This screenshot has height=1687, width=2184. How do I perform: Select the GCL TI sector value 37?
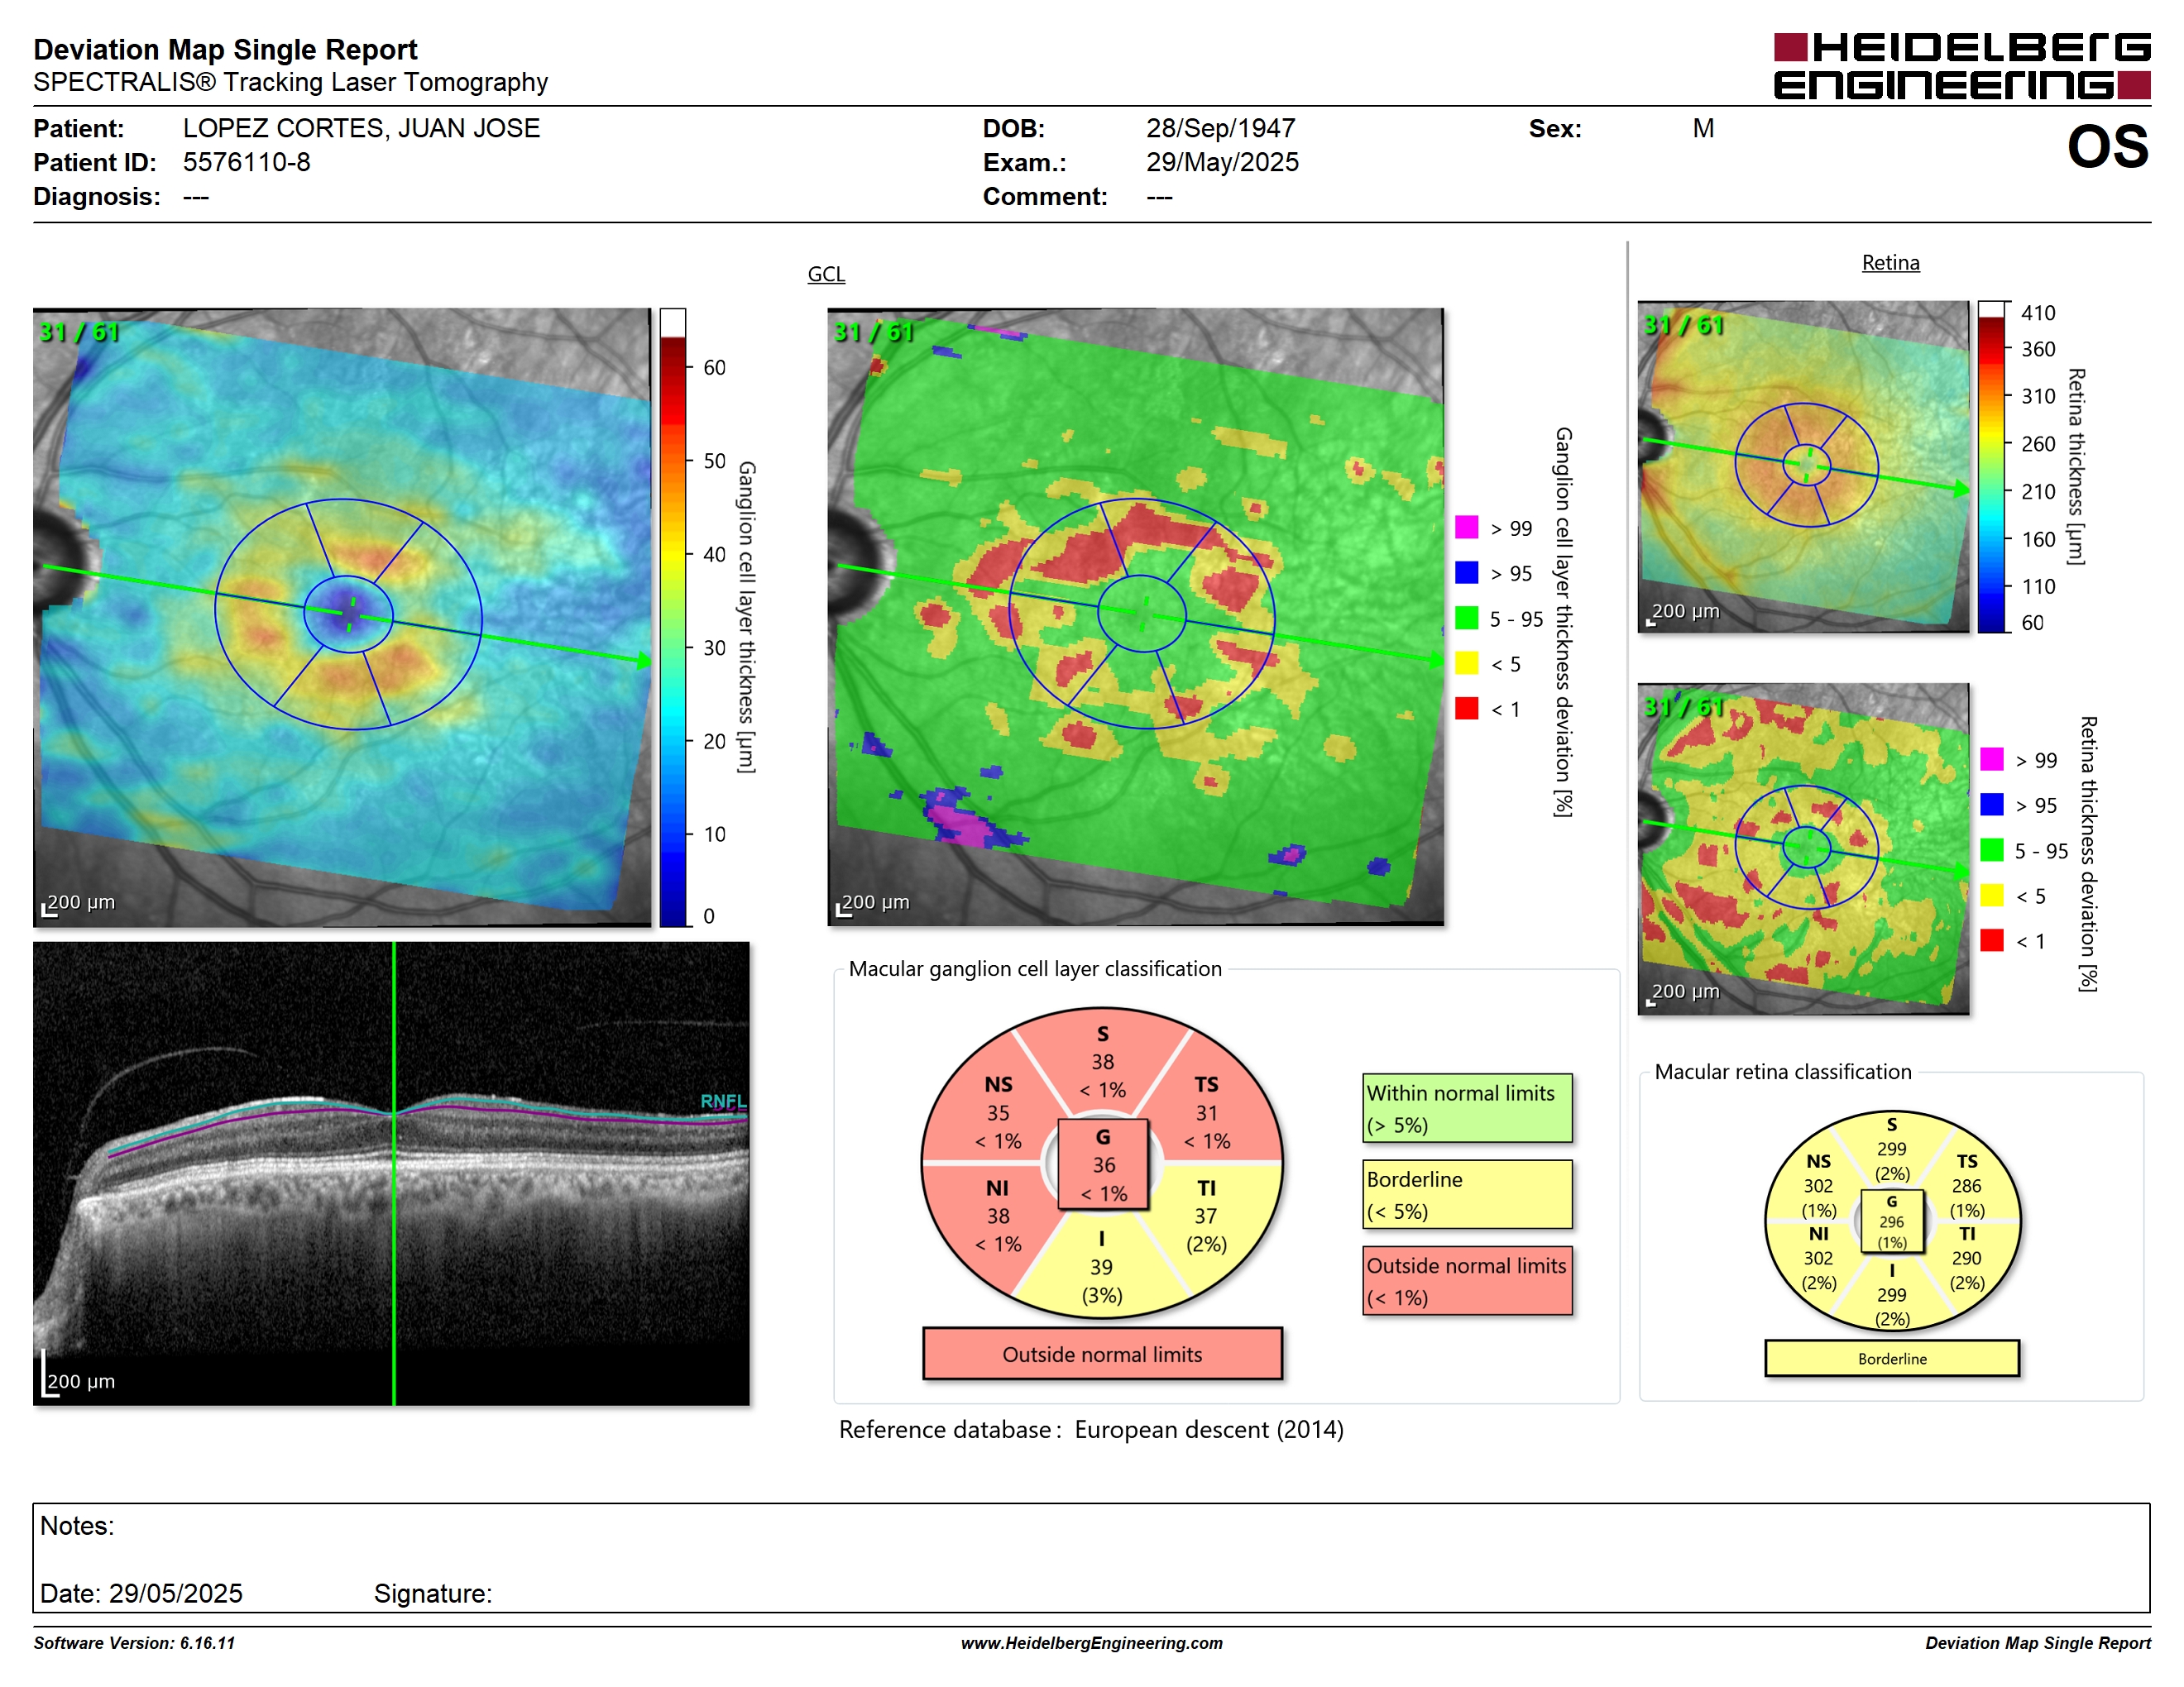pyautogui.click(x=1206, y=1216)
